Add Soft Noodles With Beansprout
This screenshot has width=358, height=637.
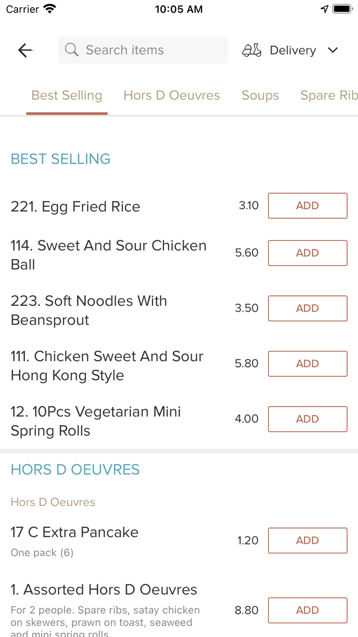point(307,308)
